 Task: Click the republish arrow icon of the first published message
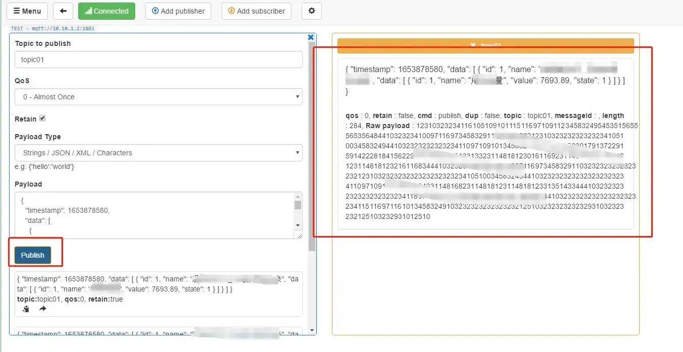tap(43, 309)
